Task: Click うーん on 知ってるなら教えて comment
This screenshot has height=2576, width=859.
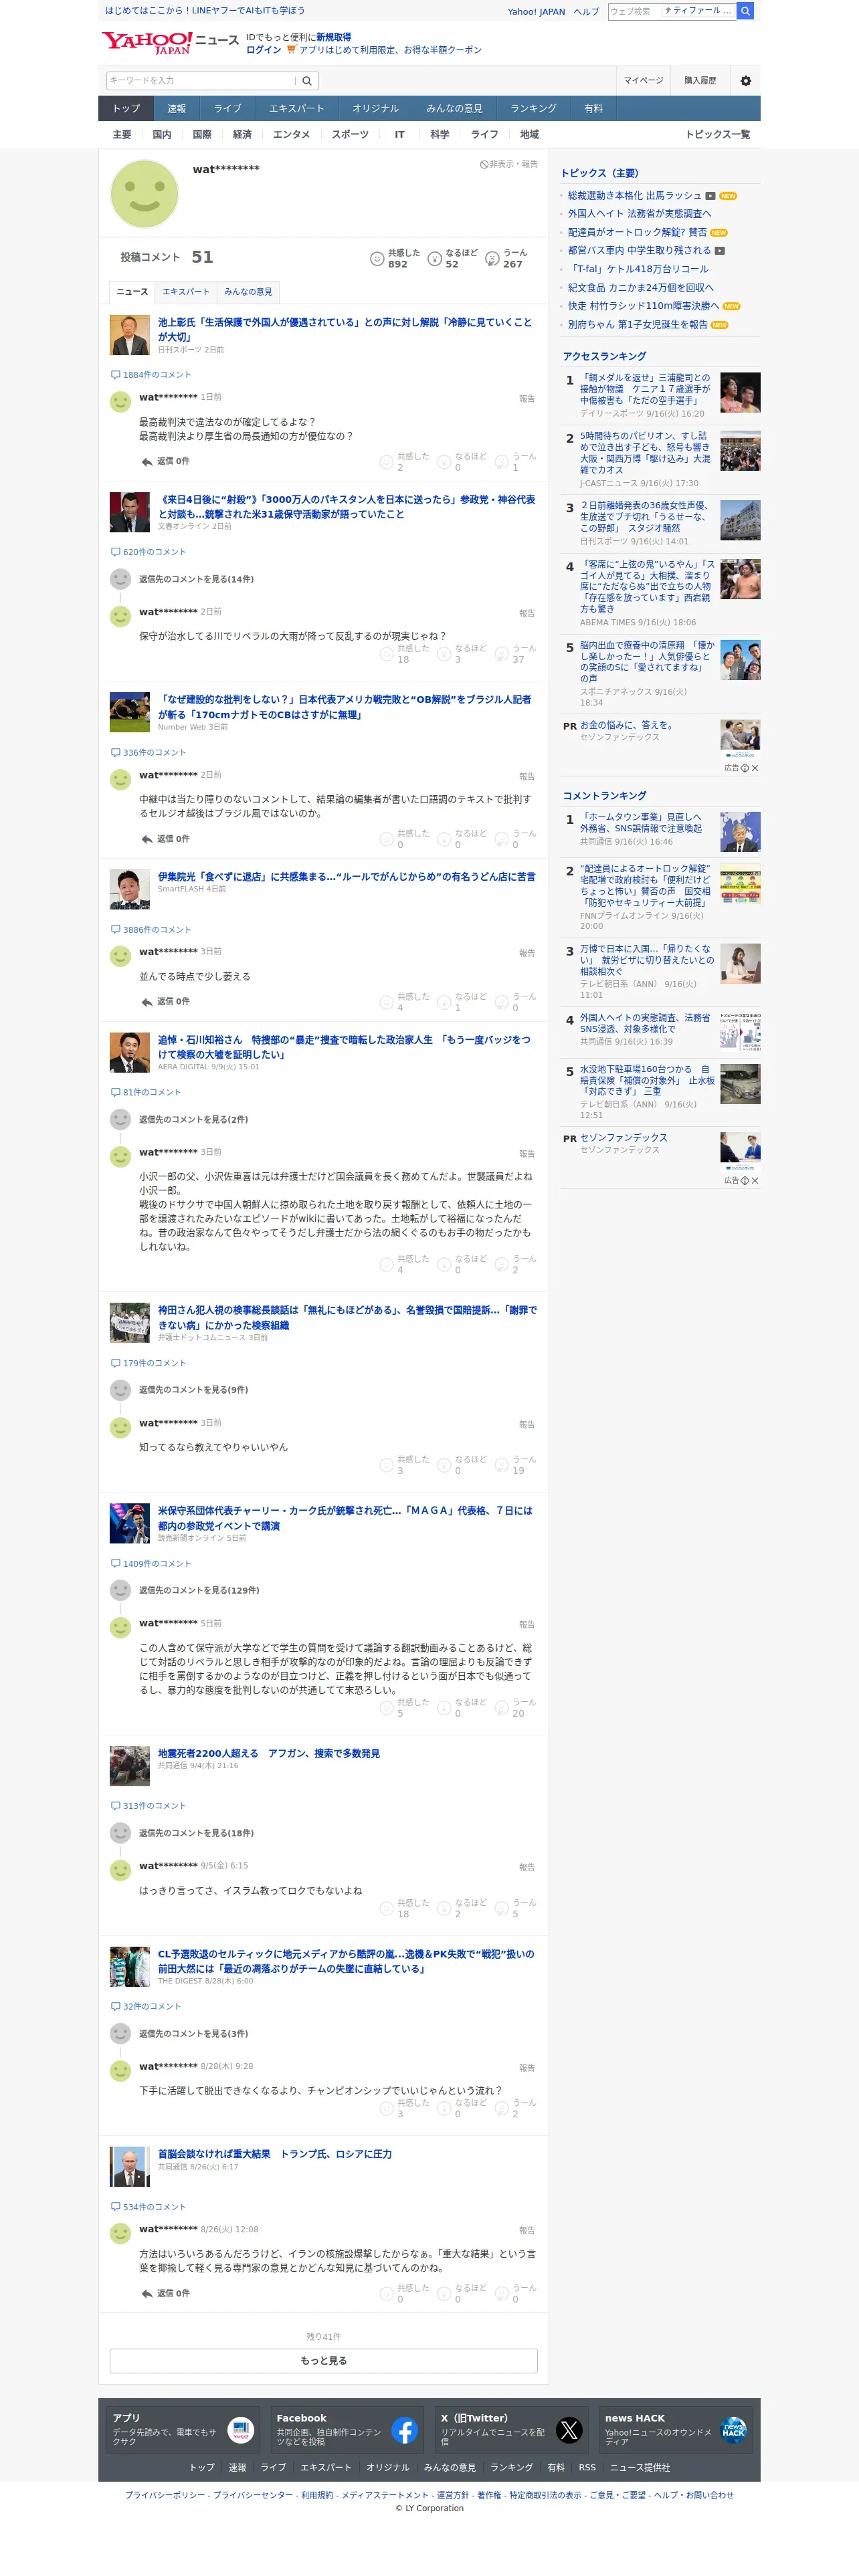Action: coord(516,1465)
